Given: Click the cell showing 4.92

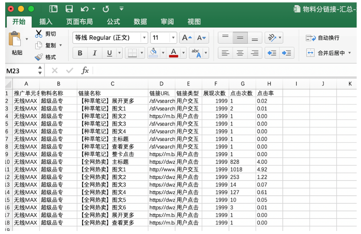Looking at the screenshot, I should [x=269, y=169].
